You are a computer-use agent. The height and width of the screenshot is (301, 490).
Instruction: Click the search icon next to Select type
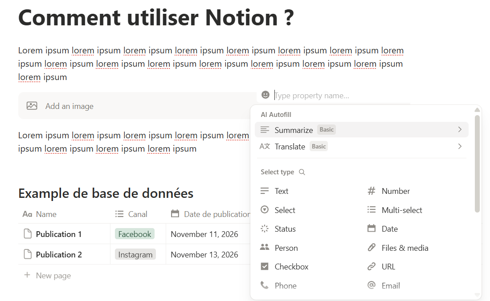click(x=302, y=172)
